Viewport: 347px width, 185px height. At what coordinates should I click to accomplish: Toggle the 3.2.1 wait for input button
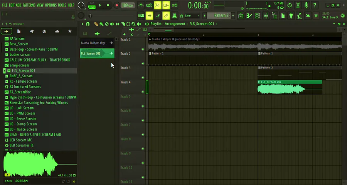point(158,5)
